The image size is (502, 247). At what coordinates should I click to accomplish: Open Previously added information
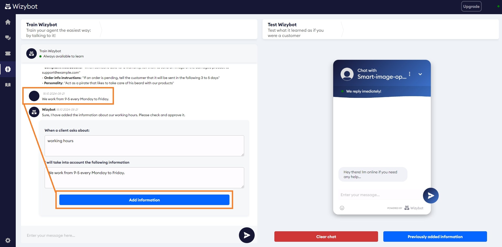tap(435, 236)
